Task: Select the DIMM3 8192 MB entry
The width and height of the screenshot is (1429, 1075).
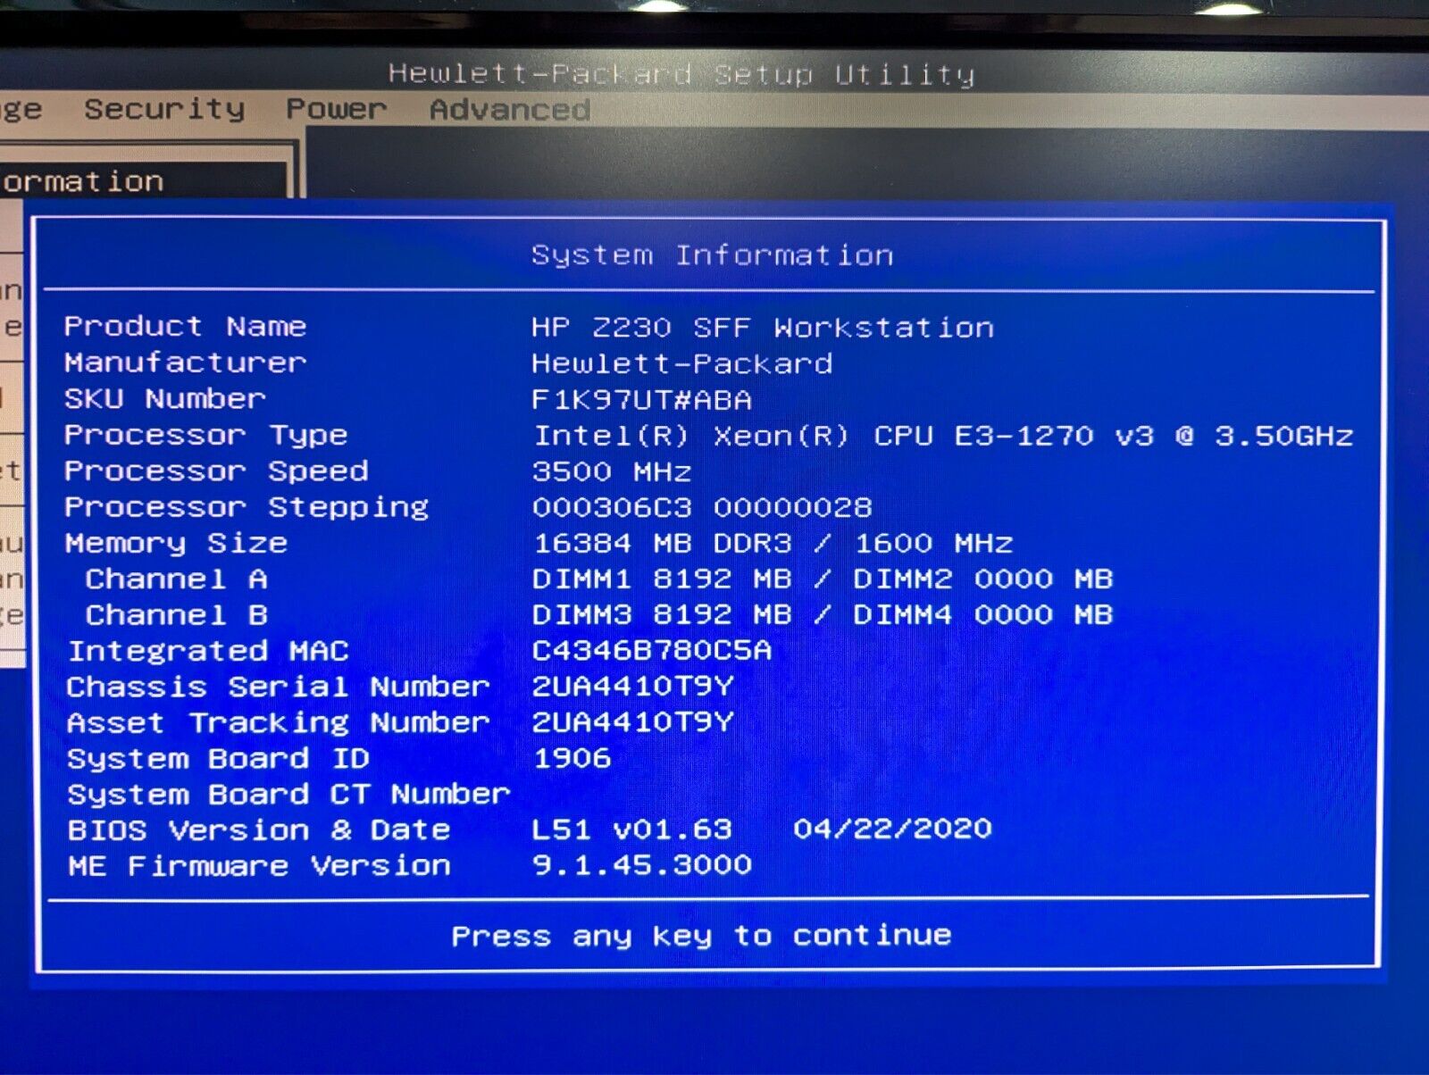Action: coord(662,614)
